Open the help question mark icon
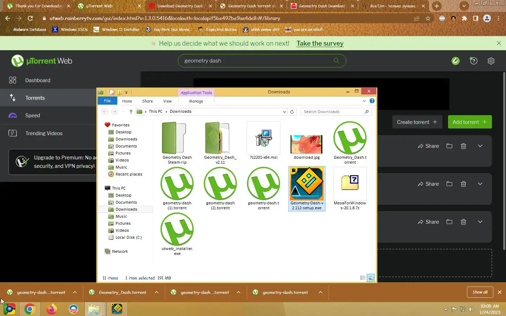This screenshot has height=316, width=506. pyautogui.click(x=474, y=61)
